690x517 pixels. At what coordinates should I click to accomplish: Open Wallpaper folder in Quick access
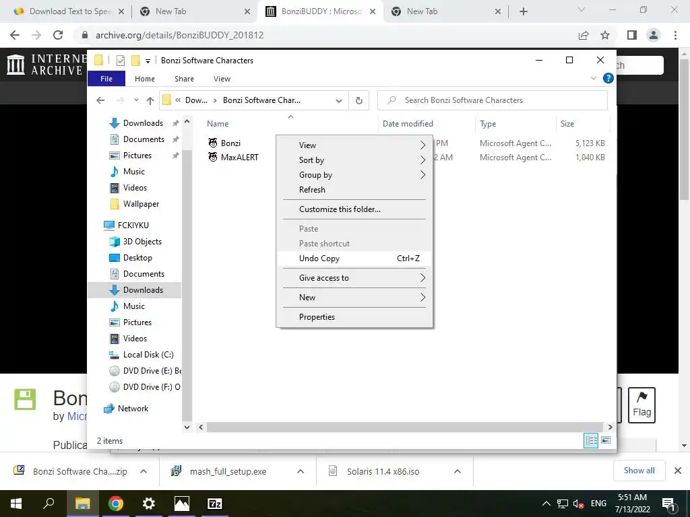[134, 204]
